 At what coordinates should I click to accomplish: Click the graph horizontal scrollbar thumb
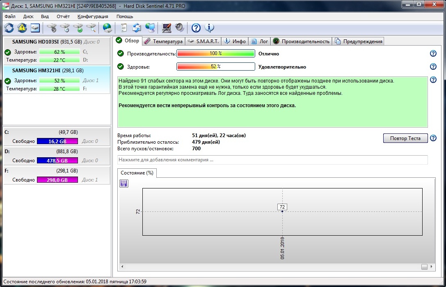click(x=424, y=267)
